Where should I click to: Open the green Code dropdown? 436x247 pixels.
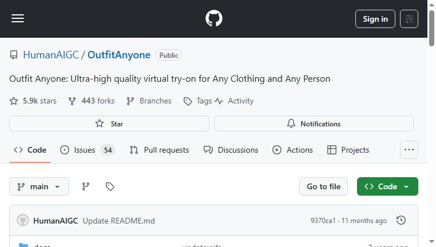[x=387, y=186]
